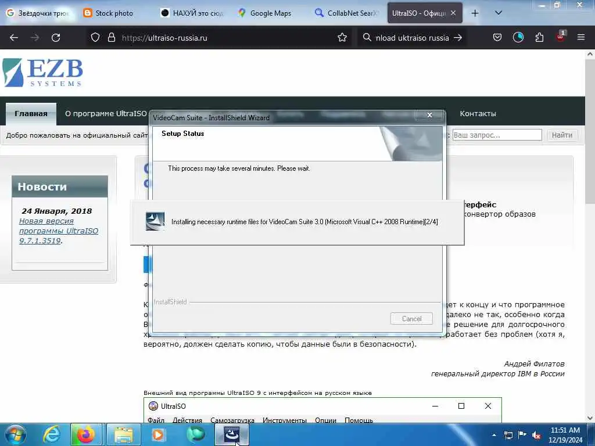Click 'Андрей Филатов' author text
Image resolution: width=595 pixels, height=446 pixels.
pos(534,364)
